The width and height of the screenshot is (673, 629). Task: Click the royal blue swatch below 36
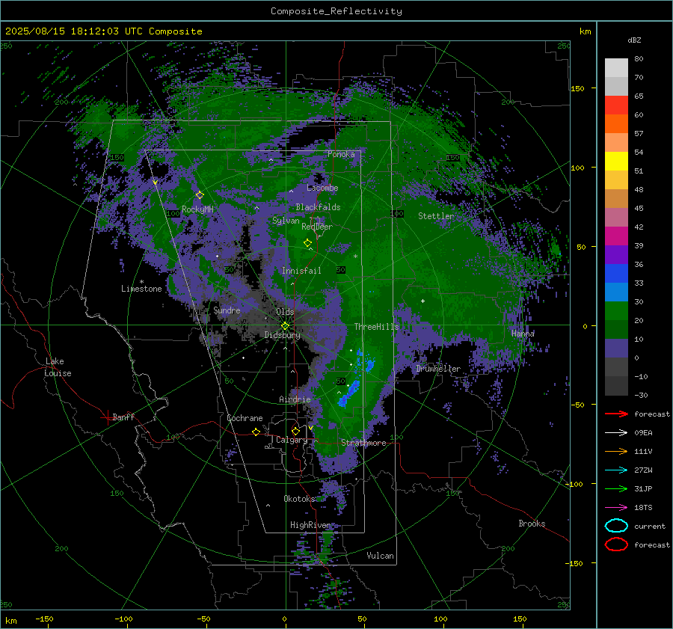(616, 274)
